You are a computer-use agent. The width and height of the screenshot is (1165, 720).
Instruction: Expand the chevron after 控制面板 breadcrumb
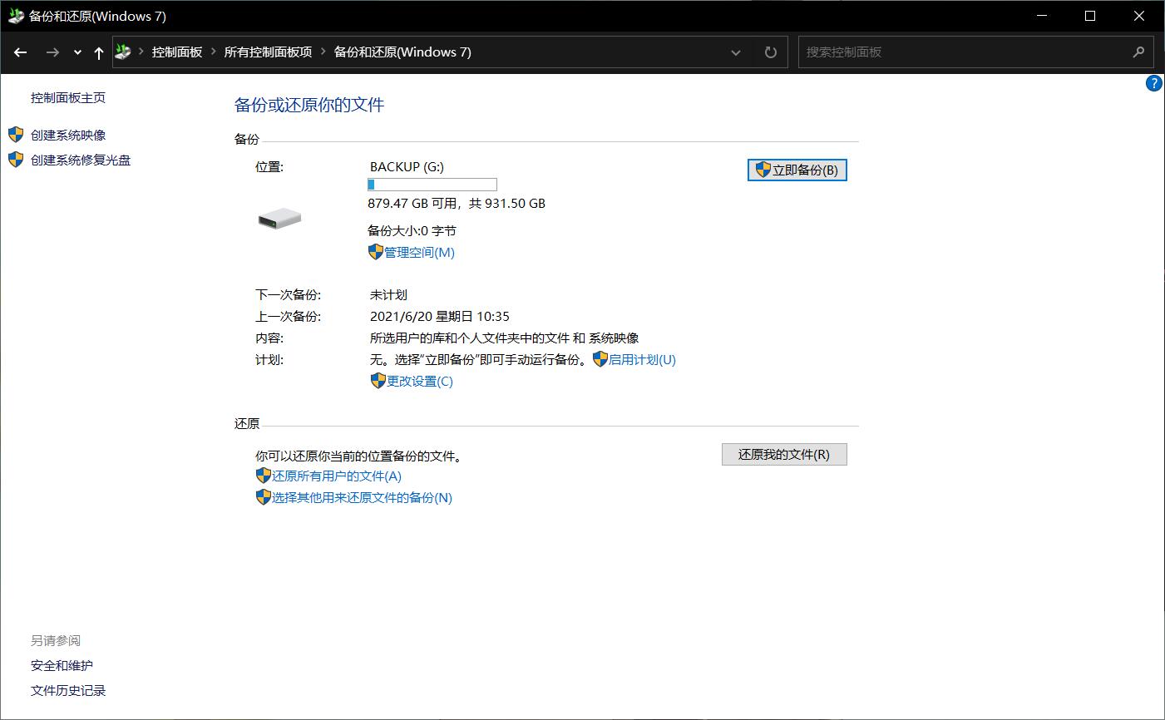click(214, 52)
